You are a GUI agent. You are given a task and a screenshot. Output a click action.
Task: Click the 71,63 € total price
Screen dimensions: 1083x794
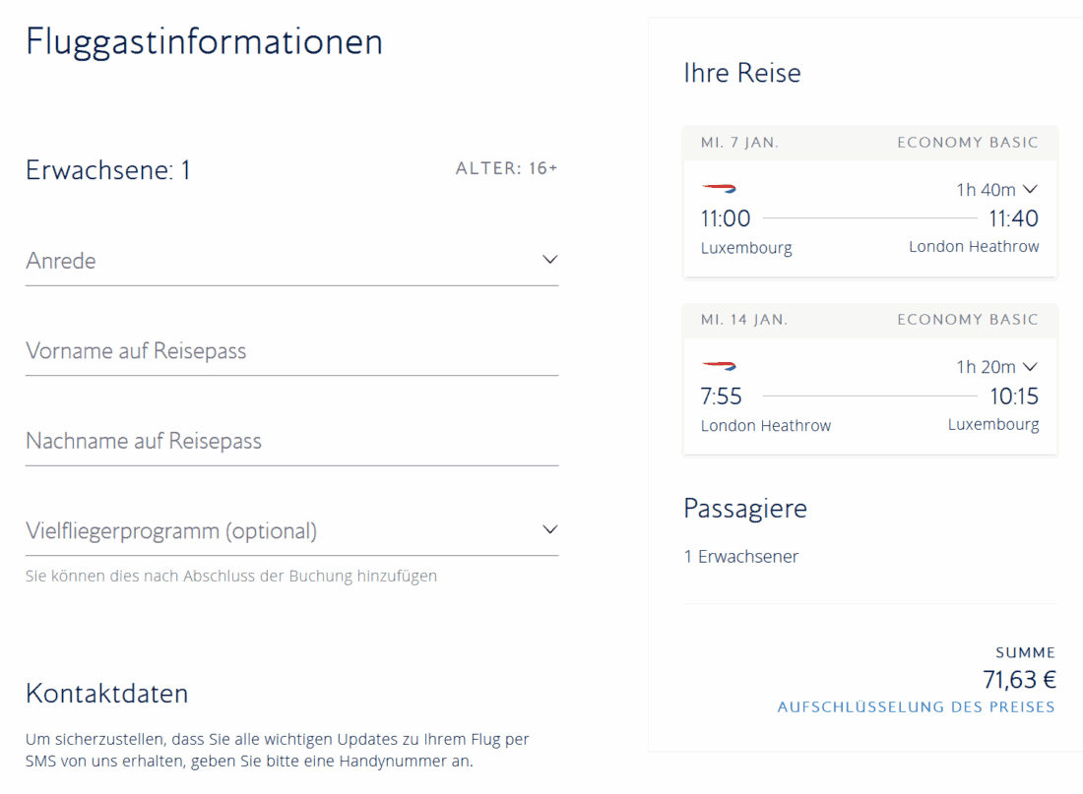pyautogui.click(x=1019, y=680)
